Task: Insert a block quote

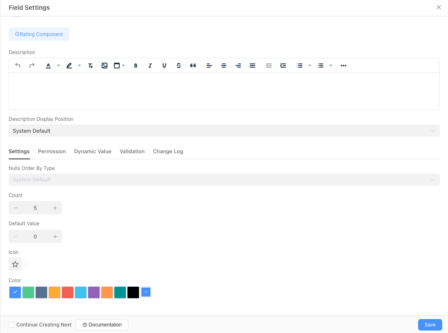Action: point(193,66)
